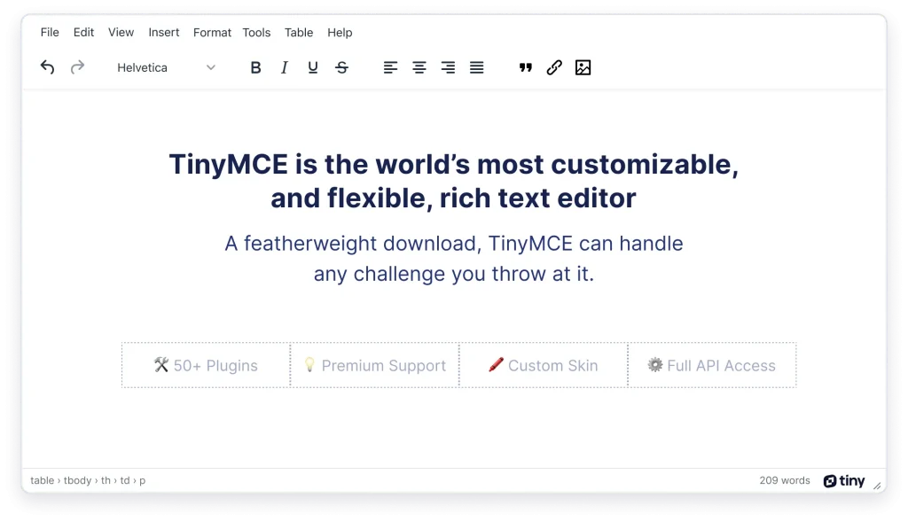Select the Premium Support badge

click(x=373, y=365)
